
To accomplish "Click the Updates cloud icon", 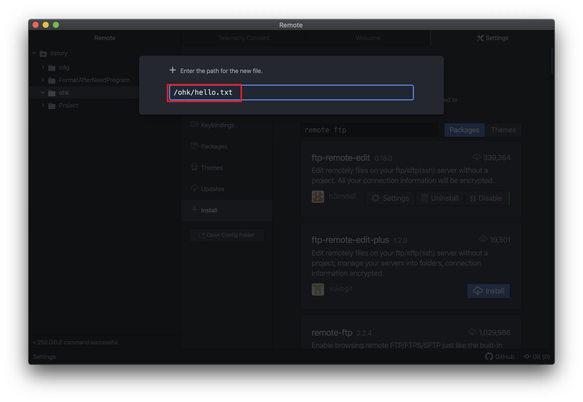I will (x=194, y=188).
